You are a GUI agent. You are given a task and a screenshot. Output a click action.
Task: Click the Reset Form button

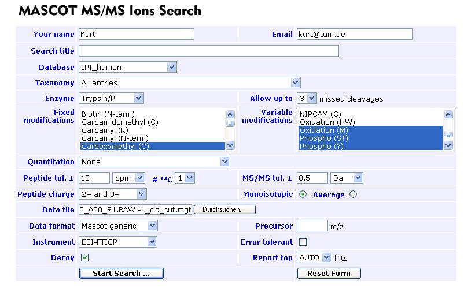[329, 274]
